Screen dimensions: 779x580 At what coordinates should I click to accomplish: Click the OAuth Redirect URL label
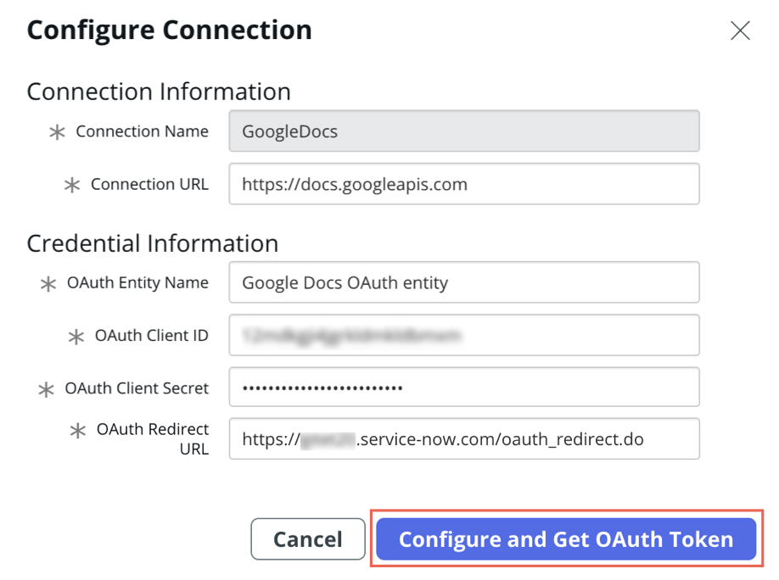point(153,438)
